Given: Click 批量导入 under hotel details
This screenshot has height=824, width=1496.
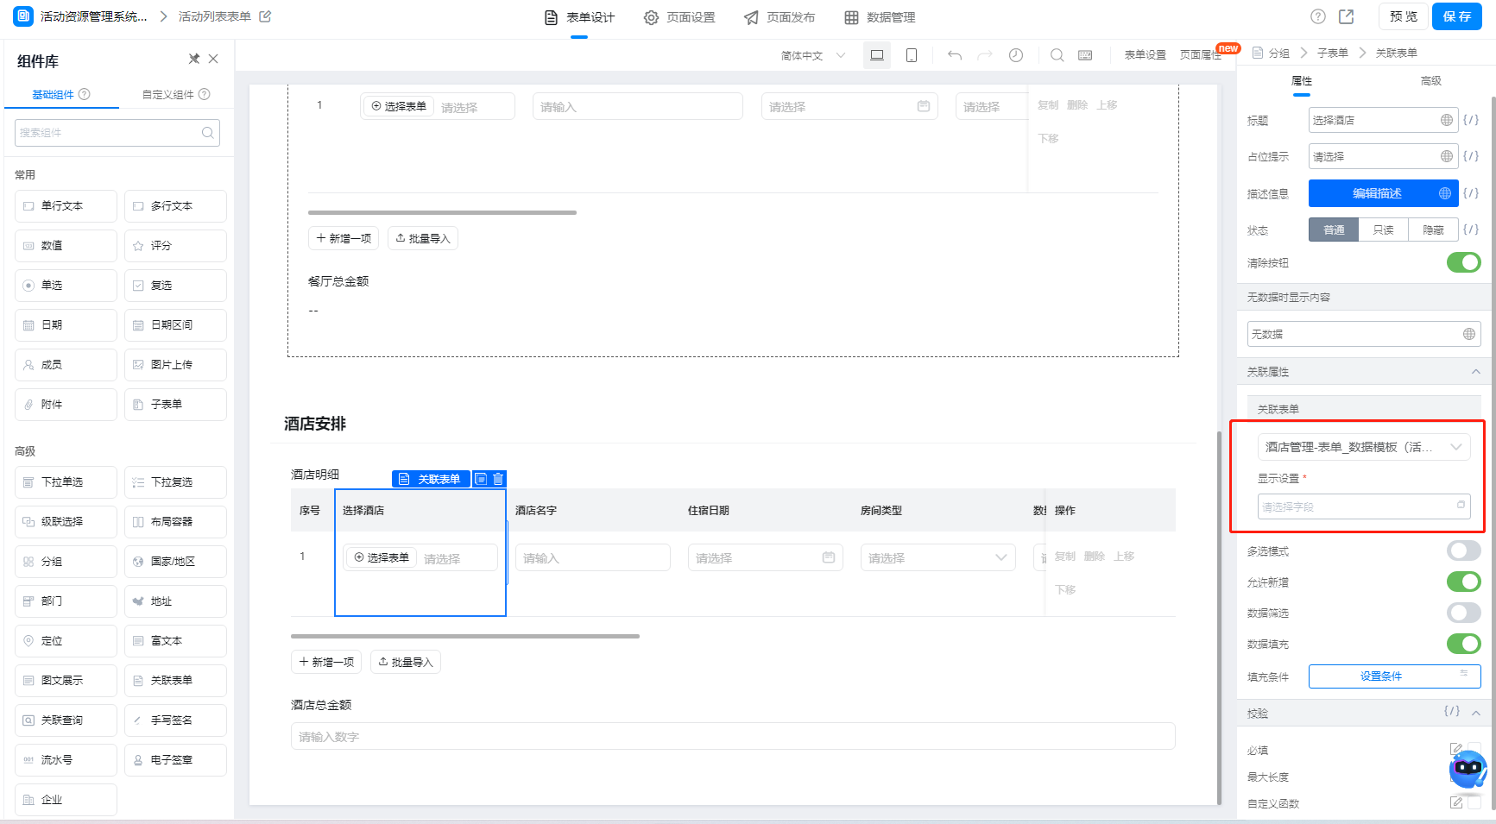Looking at the screenshot, I should tap(406, 662).
